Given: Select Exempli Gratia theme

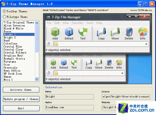Looking at the screenshot, I should tap(19, 58).
